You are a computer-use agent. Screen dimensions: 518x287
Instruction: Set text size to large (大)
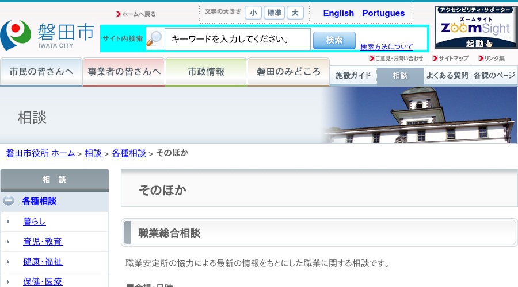point(295,13)
